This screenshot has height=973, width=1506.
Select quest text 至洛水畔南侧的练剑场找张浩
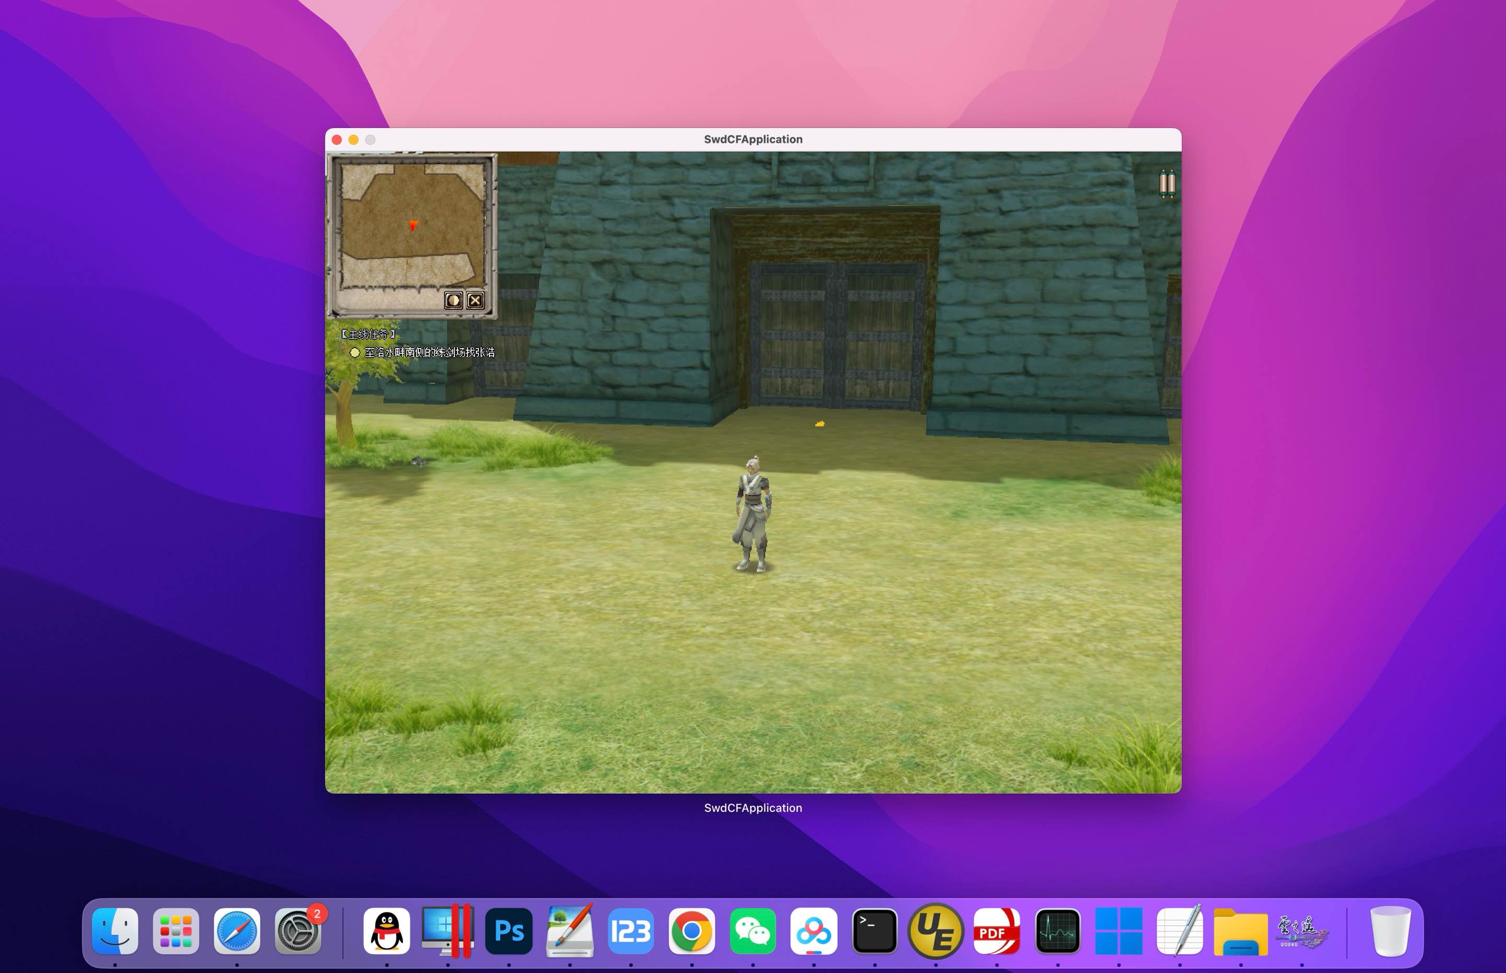coord(430,353)
